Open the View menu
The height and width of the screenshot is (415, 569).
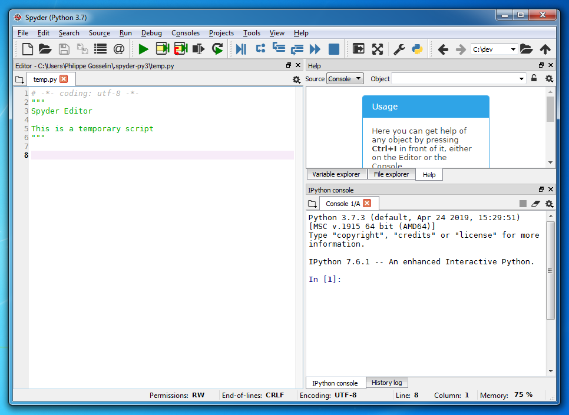(x=277, y=33)
